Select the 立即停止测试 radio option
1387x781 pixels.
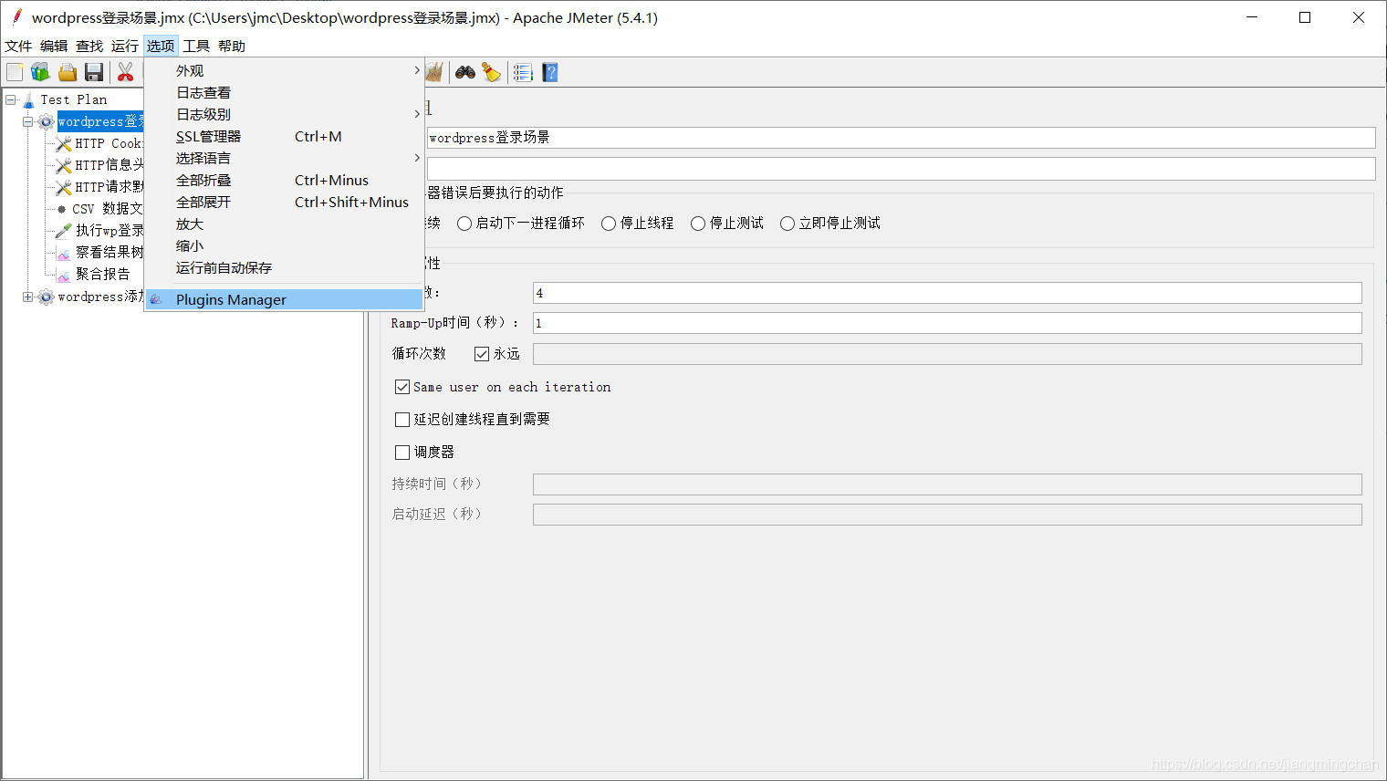coord(787,224)
